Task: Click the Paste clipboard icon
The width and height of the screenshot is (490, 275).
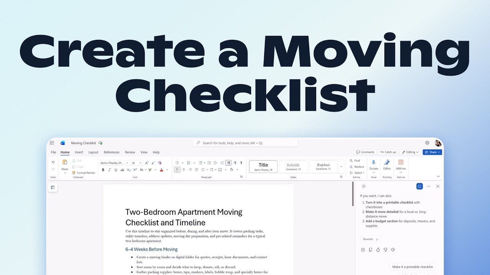Action: click(65, 162)
